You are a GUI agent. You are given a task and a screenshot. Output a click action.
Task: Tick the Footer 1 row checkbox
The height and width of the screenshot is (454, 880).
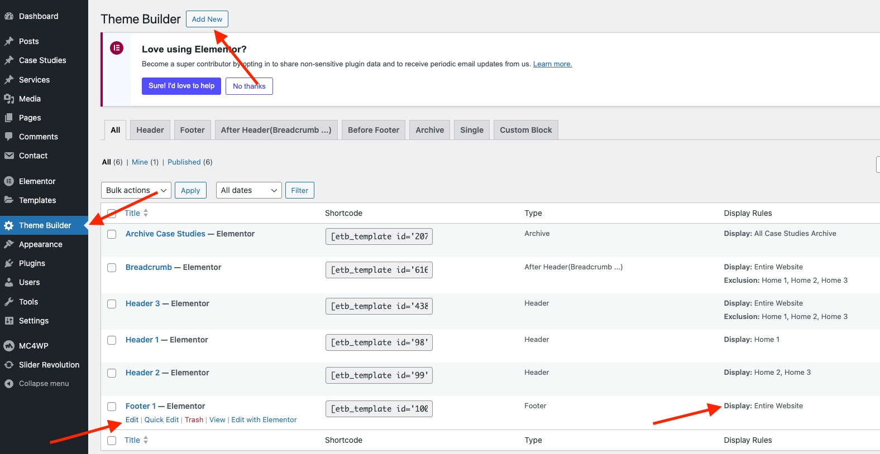click(x=112, y=407)
